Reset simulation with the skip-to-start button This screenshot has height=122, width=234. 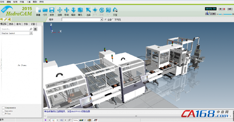230,9
